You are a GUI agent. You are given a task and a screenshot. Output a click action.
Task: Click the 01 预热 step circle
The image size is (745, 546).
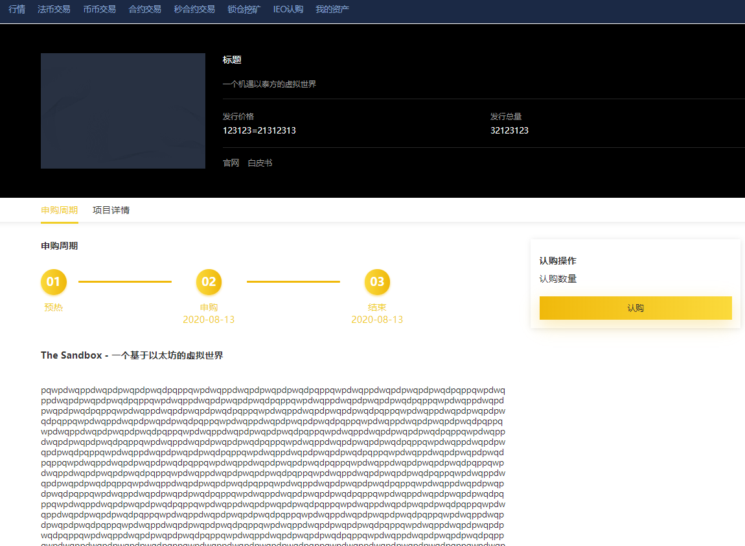pos(53,282)
